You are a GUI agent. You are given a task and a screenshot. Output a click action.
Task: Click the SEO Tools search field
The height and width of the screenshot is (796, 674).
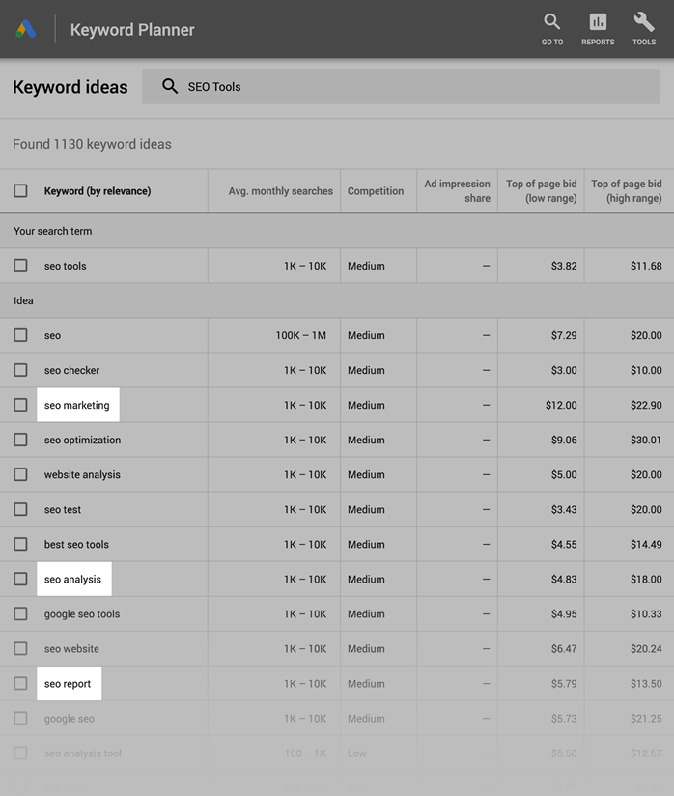(x=401, y=86)
